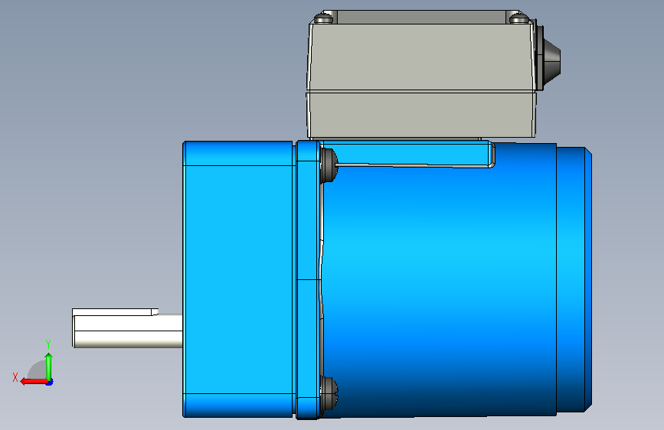Select the blue gearbox housing block
The height and width of the screenshot is (430, 664).
[238, 279]
